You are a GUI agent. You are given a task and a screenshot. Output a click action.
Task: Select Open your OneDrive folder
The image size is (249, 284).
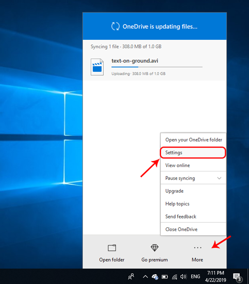pyautogui.click(x=193, y=139)
